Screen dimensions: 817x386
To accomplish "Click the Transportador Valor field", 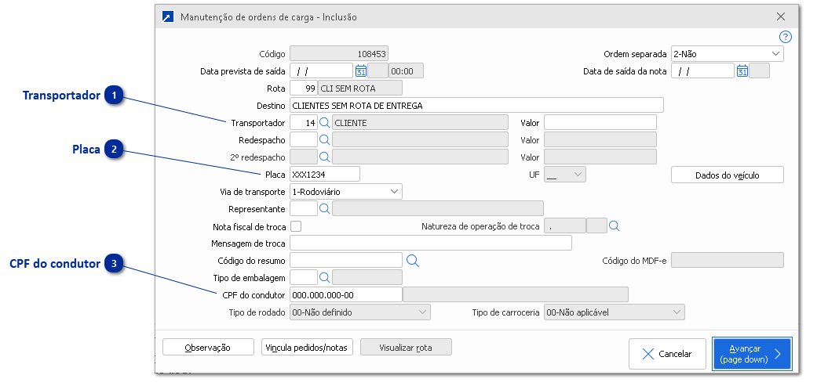I will coord(600,123).
